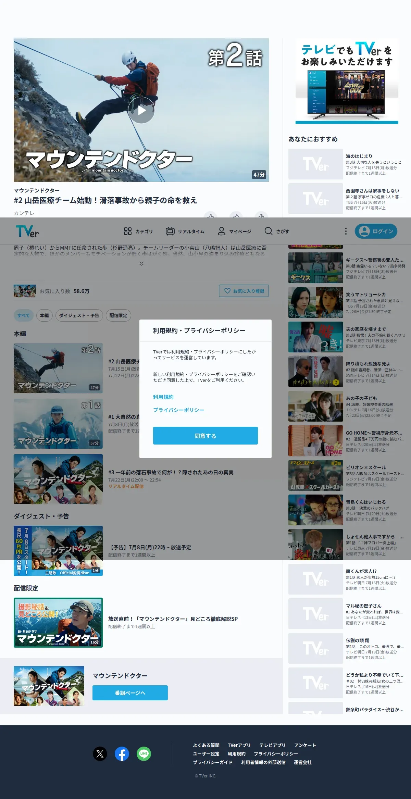Open recommended show GO HOME thumbnail
Screen dimensions: 411x799
316,441
